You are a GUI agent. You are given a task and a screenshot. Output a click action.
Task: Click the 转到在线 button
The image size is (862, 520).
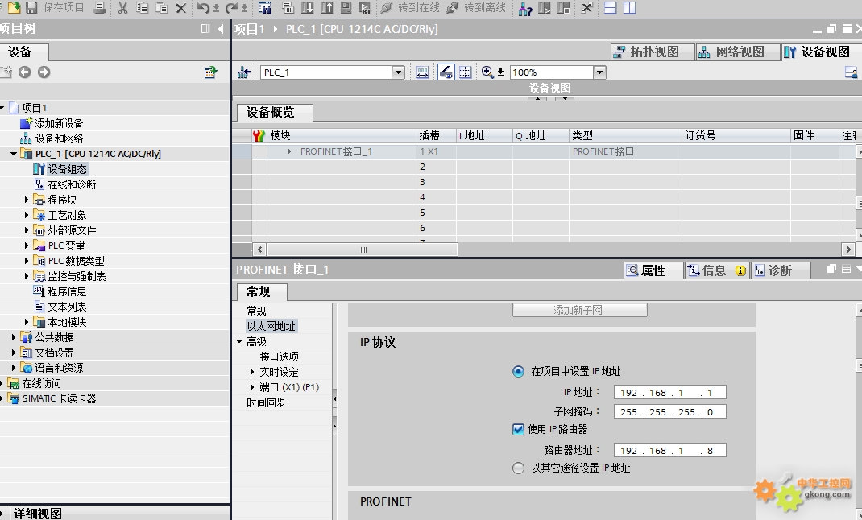tap(411, 8)
